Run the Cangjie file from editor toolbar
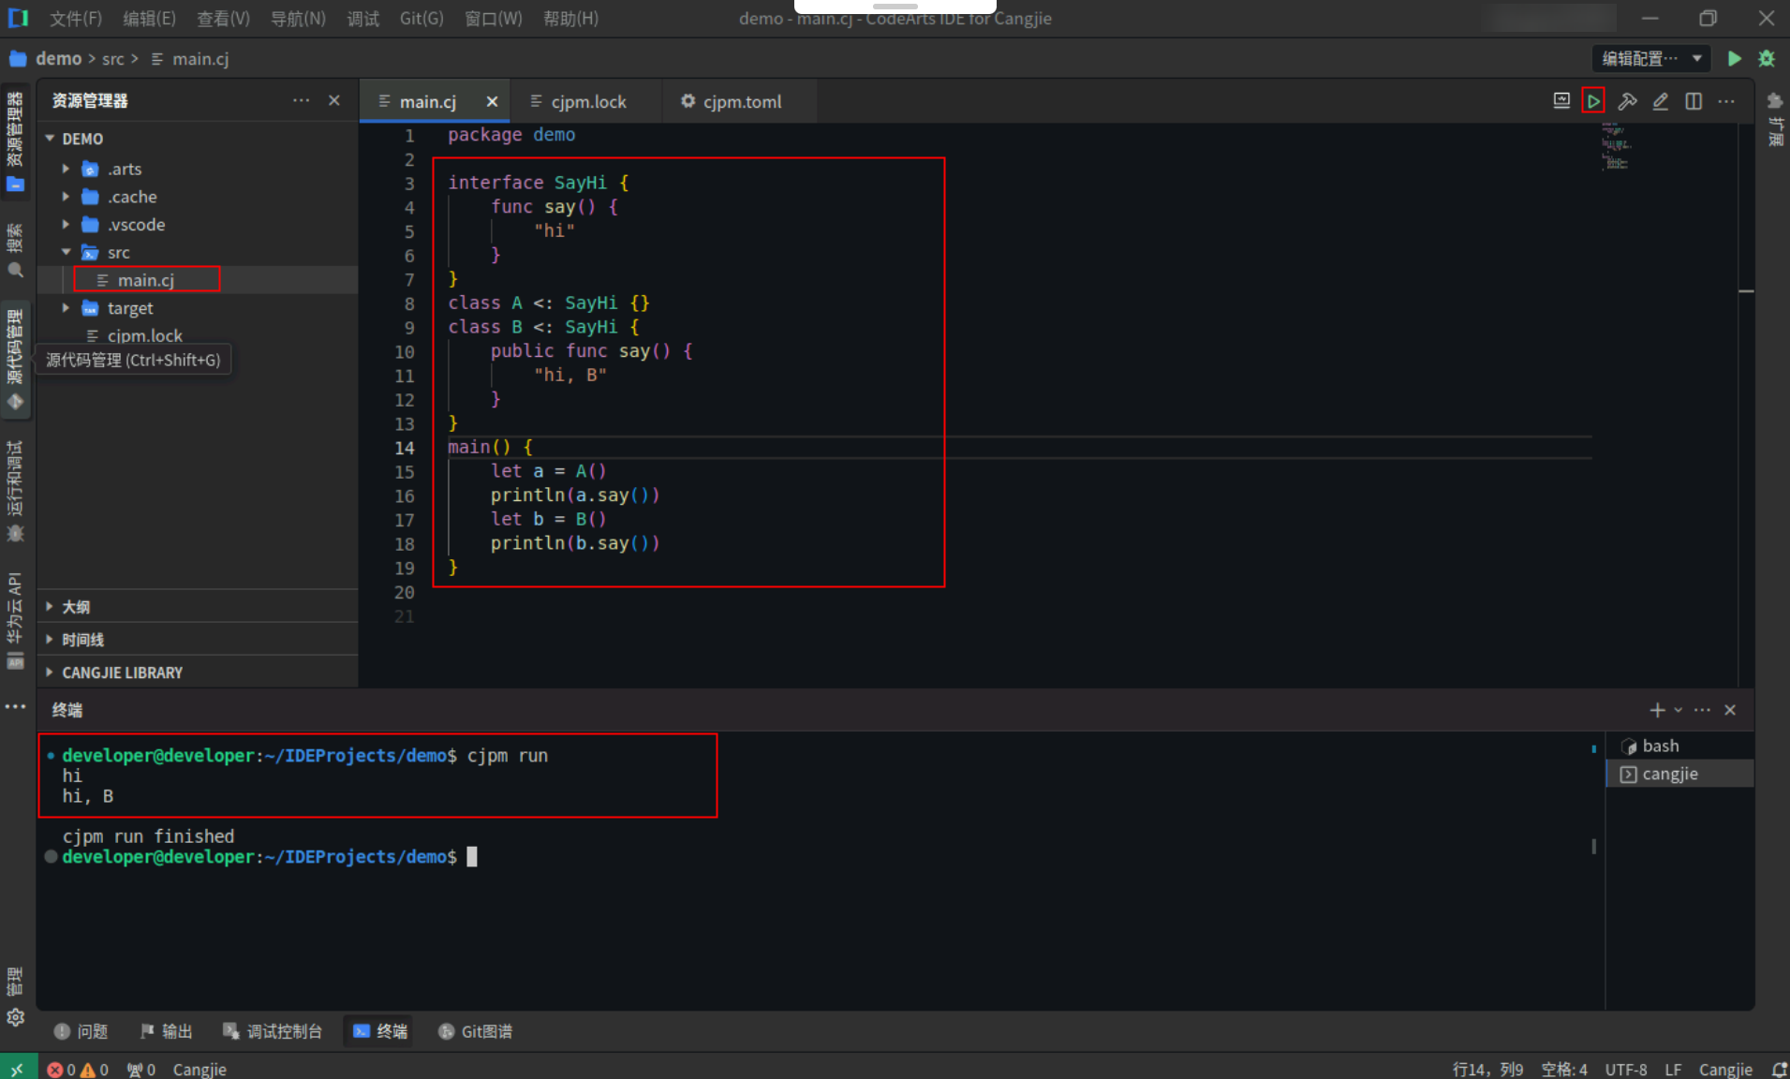 [x=1593, y=101]
